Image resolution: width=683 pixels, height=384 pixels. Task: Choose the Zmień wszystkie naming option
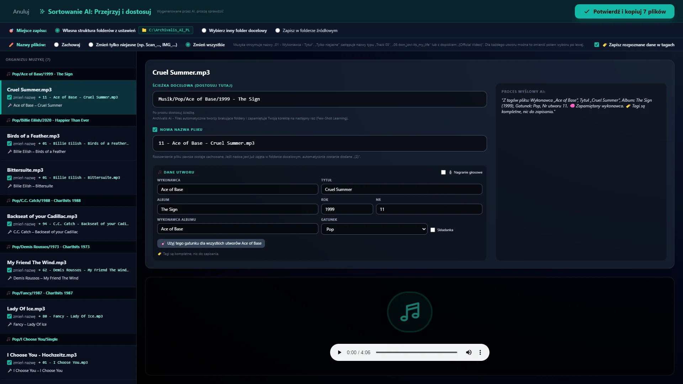click(x=188, y=45)
